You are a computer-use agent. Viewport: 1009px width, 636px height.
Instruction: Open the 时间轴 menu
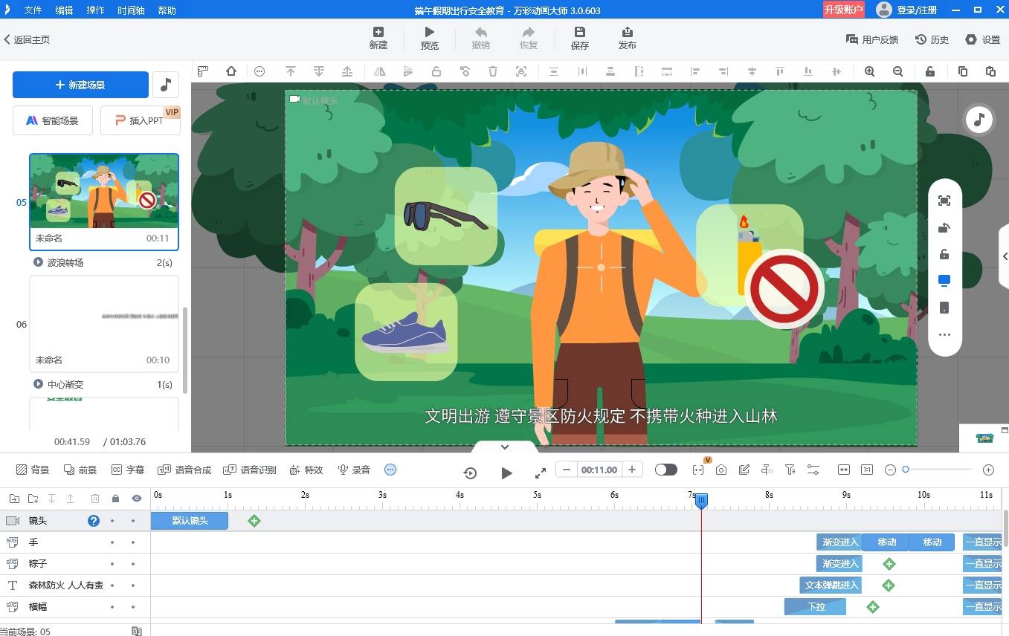pyautogui.click(x=131, y=10)
